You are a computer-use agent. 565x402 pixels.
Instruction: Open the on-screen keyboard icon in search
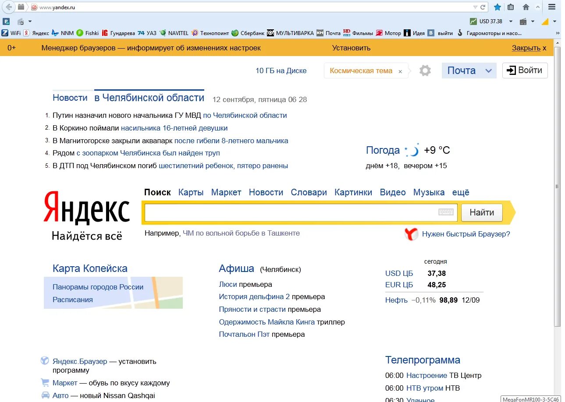[x=446, y=212]
